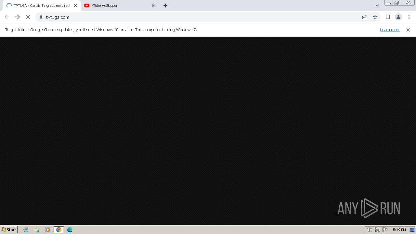Viewport: 416px width, 234px height.
Task: Open File Explorer from taskbar
Action: click(x=37, y=230)
